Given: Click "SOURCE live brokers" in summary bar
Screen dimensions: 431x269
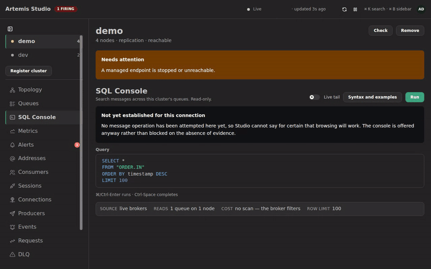Looking at the screenshot, I should pyautogui.click(x=123, y=209).
